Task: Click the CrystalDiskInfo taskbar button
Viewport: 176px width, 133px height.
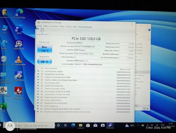Action: point(110,125)
